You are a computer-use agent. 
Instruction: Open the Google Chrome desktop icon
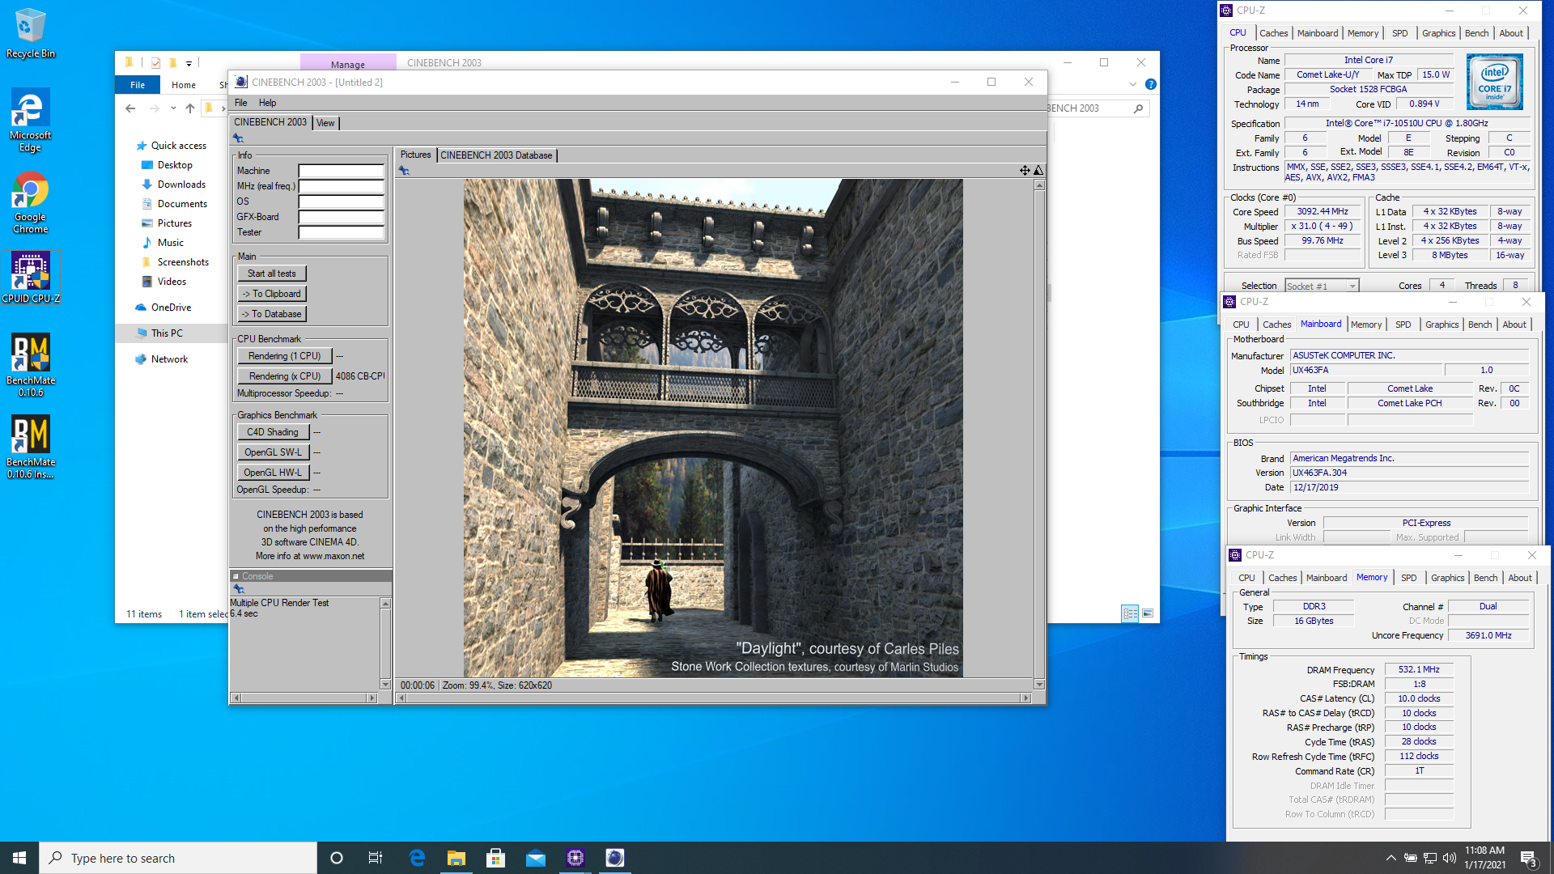[30, 202]
